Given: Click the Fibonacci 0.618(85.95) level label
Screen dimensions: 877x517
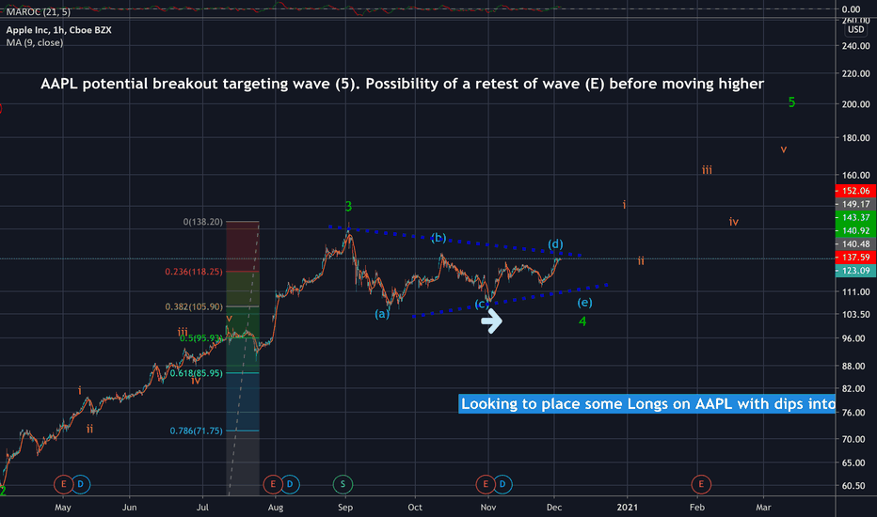Looking at the screenshot, I should click(x=196, y=373).
